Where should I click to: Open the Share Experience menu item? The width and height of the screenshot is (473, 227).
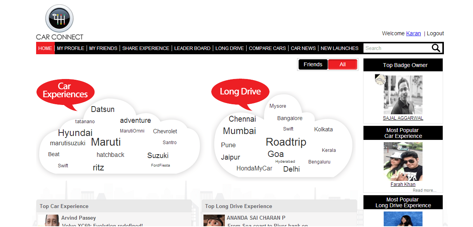coord(146,48)
